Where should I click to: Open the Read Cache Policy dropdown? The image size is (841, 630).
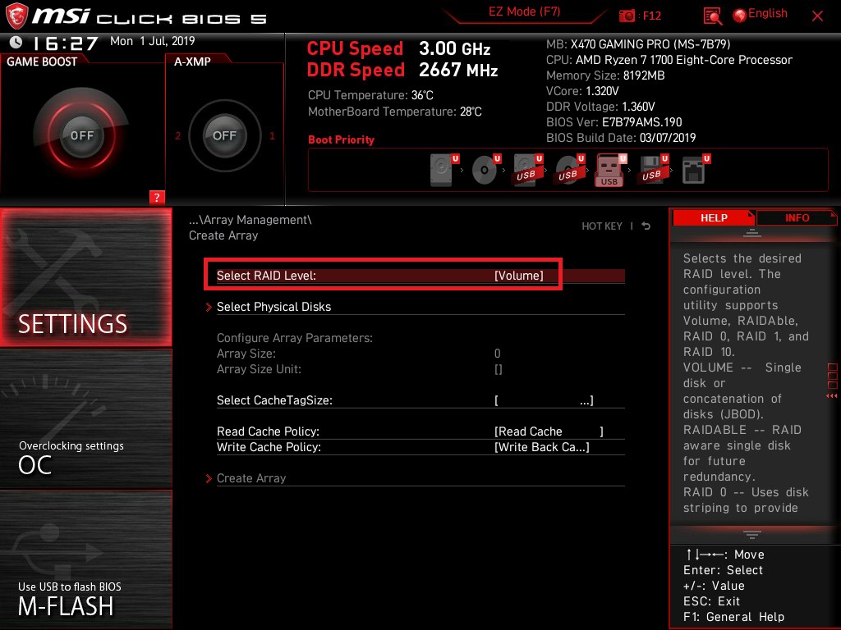tap(548, 431)
